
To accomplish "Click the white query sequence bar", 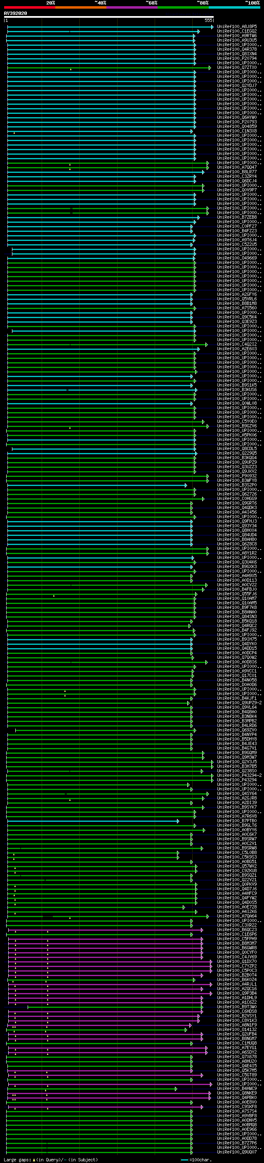I will 109,17.
